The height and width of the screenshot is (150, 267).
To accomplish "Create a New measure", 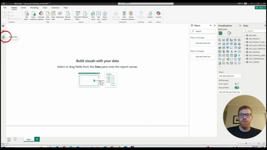I will [124, 16].
